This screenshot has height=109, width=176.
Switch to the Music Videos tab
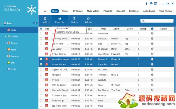coord(93,11)
